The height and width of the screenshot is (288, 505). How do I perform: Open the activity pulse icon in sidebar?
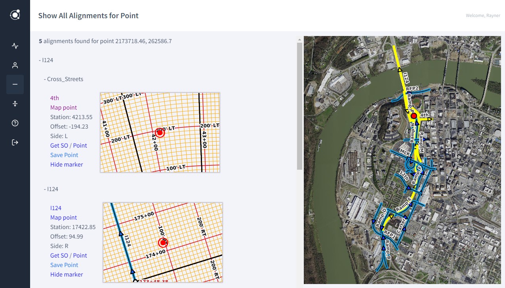coord(15,46)
